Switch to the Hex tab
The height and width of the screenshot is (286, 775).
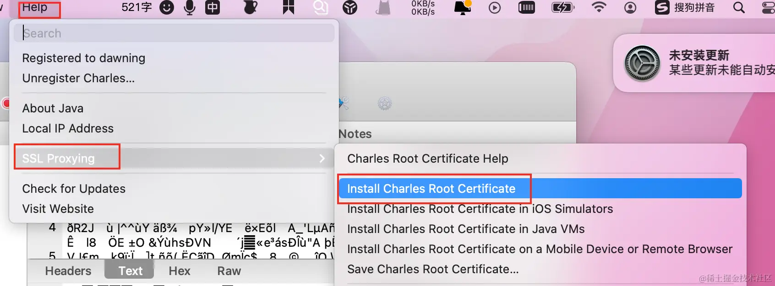point(180,271)
